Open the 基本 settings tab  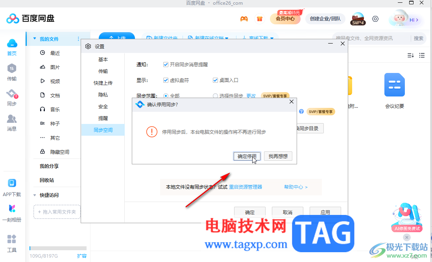(103, 59)
